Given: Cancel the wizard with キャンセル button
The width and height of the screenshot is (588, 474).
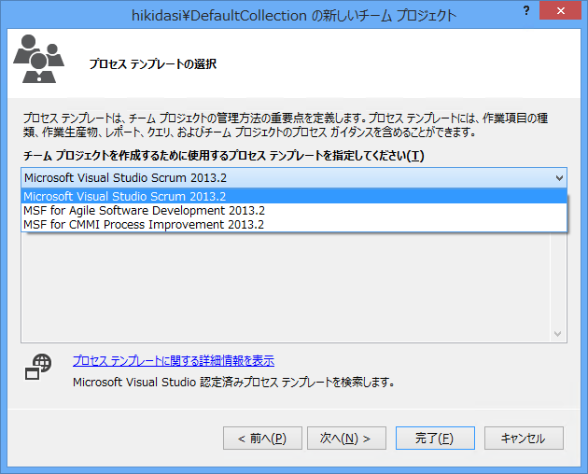Looking at the screenshot, I should (x=524, y=438).
